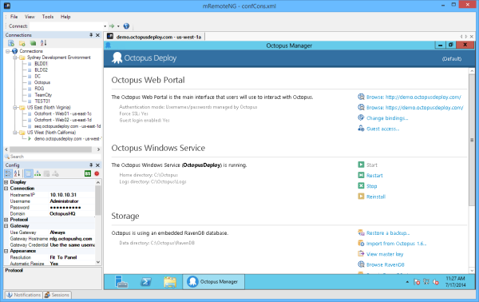Click the red record icon in Config panel
This screenshot has height=302, width=479.
pos(97,173)
